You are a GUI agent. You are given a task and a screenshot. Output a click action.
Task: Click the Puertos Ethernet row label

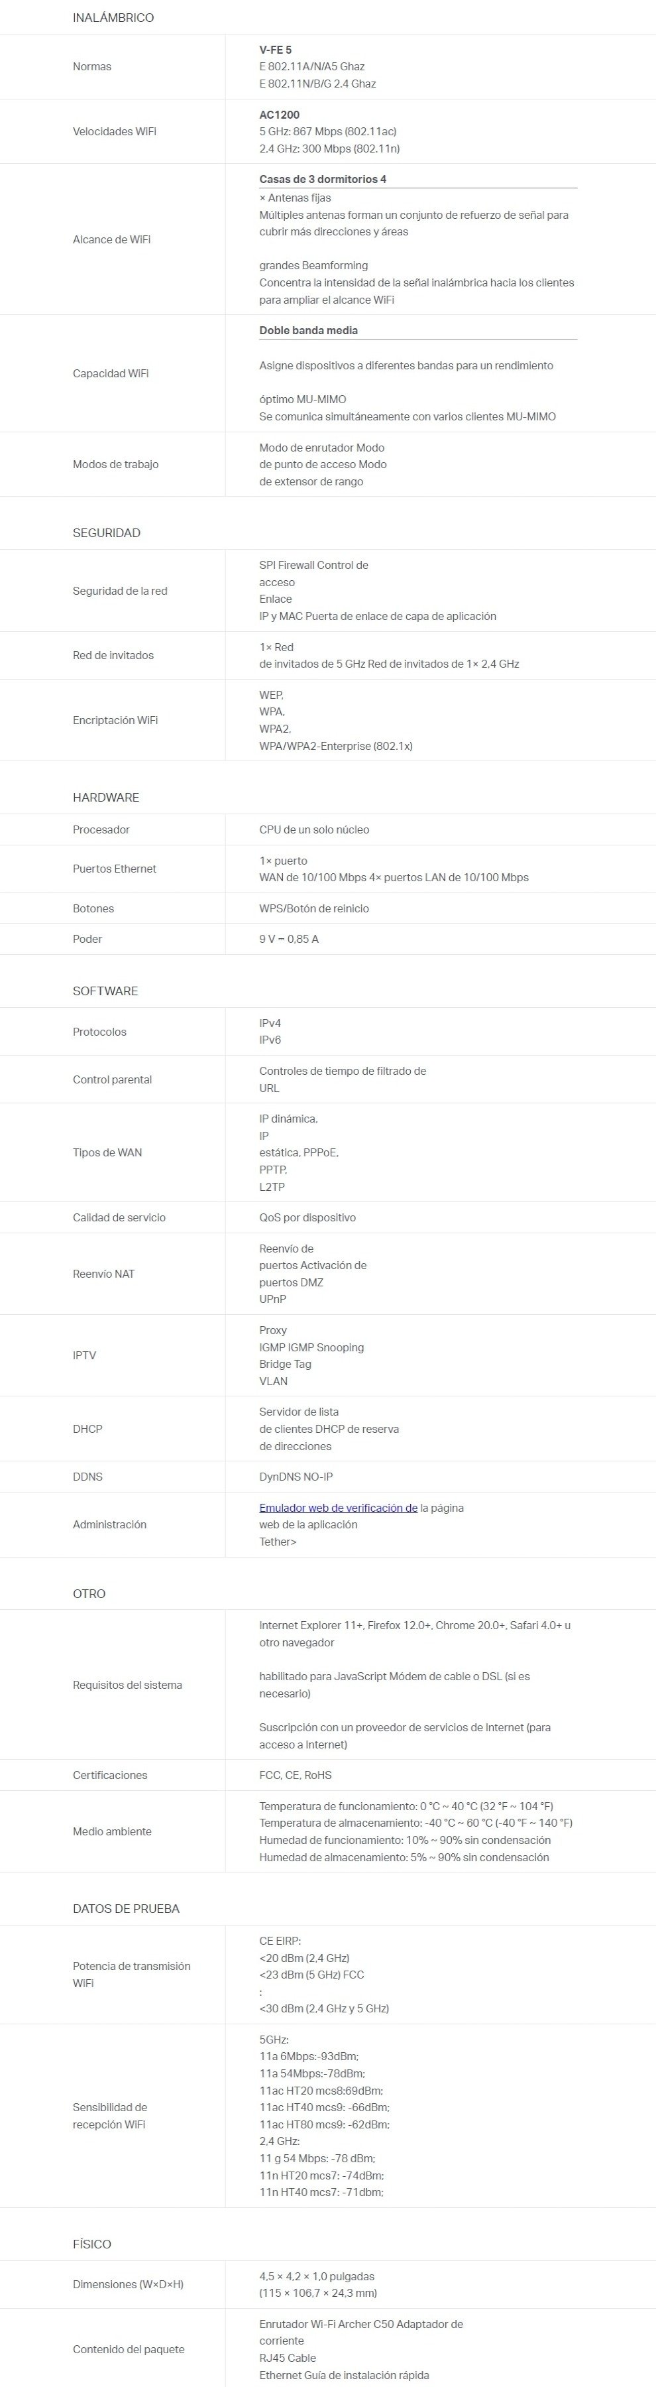(114, 868)
